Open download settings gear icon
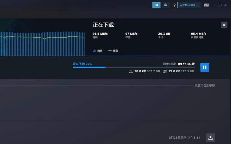 pyautogui.click(x=224, y=25)
